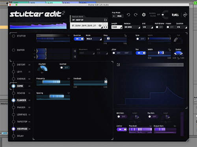Enable the Palindrome switch
197x147 pixels.
[x=159, y=27]
